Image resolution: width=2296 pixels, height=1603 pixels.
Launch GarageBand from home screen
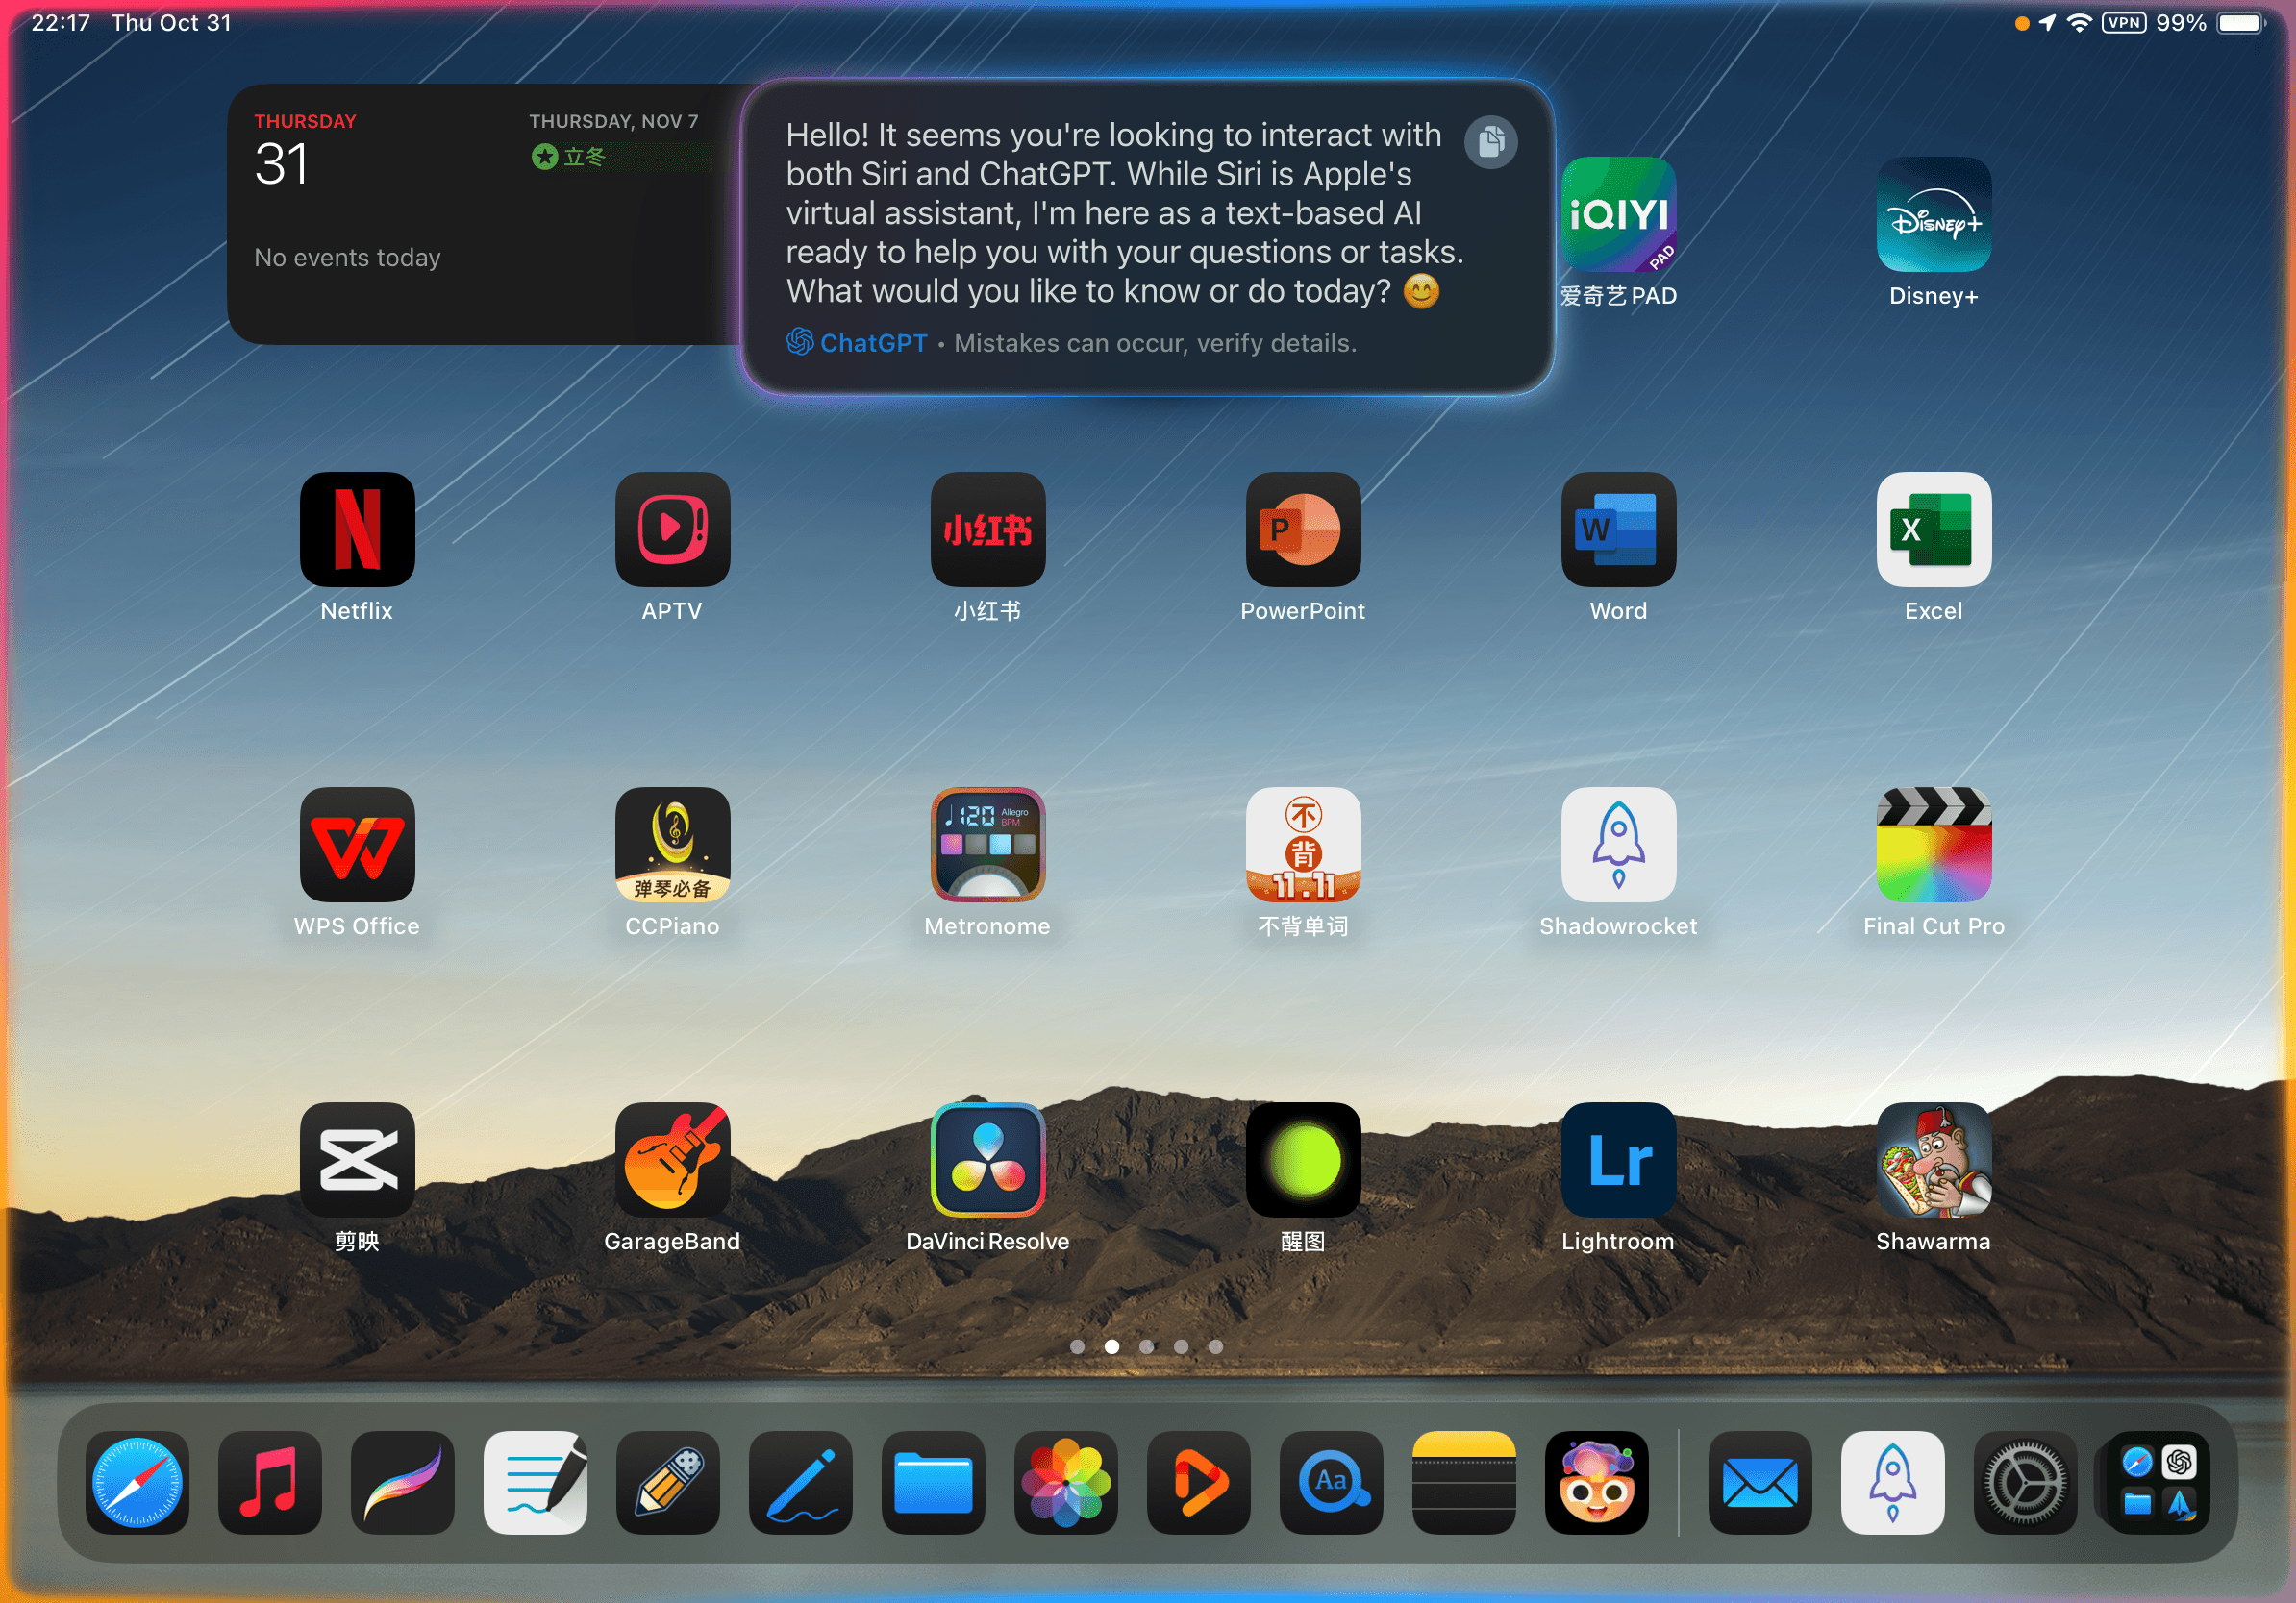(x=672, y=1159)
